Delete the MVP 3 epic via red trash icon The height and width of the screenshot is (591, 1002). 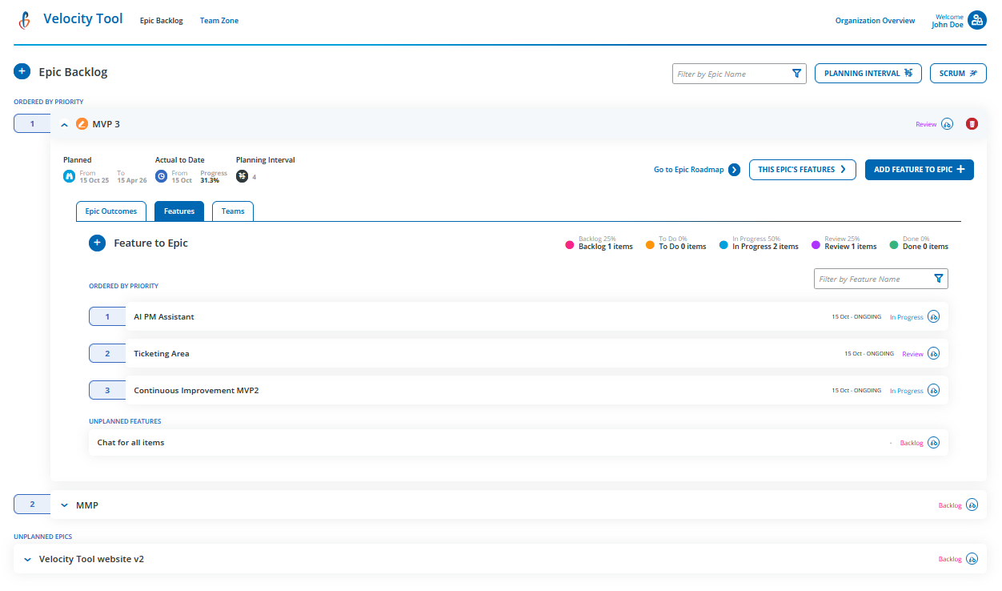972,123
